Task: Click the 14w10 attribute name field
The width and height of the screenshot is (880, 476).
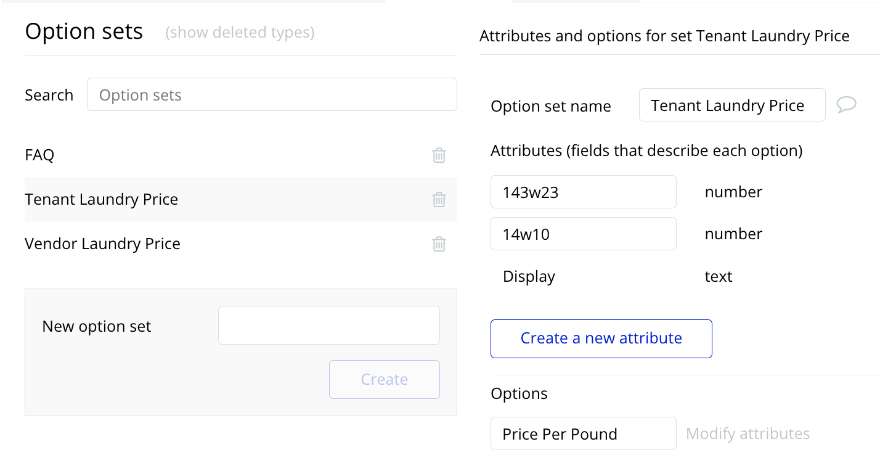Action: coord(583,234)
